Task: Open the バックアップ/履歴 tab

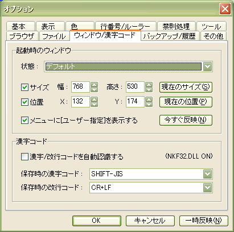Action: click(170, 36)
